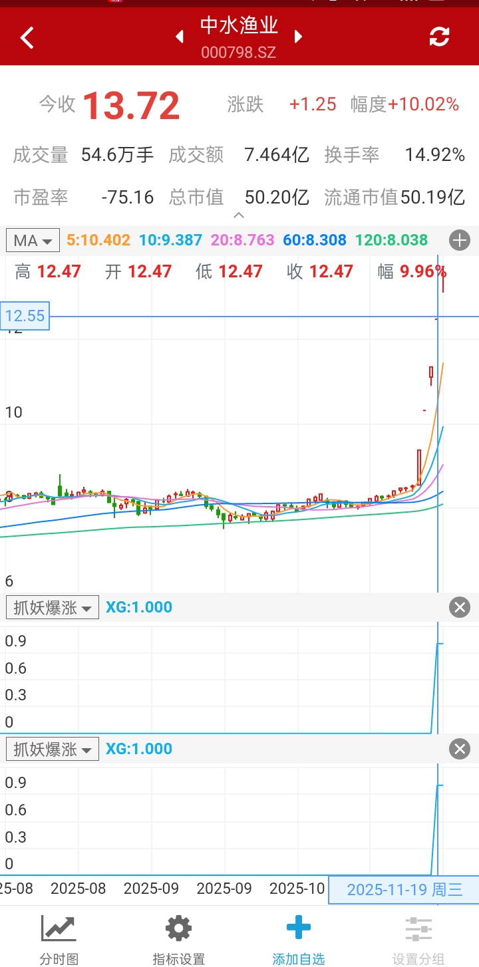
Task: Open the first 抓妖爆涨 indicator dropdown
Action: (x=53, y=607)
